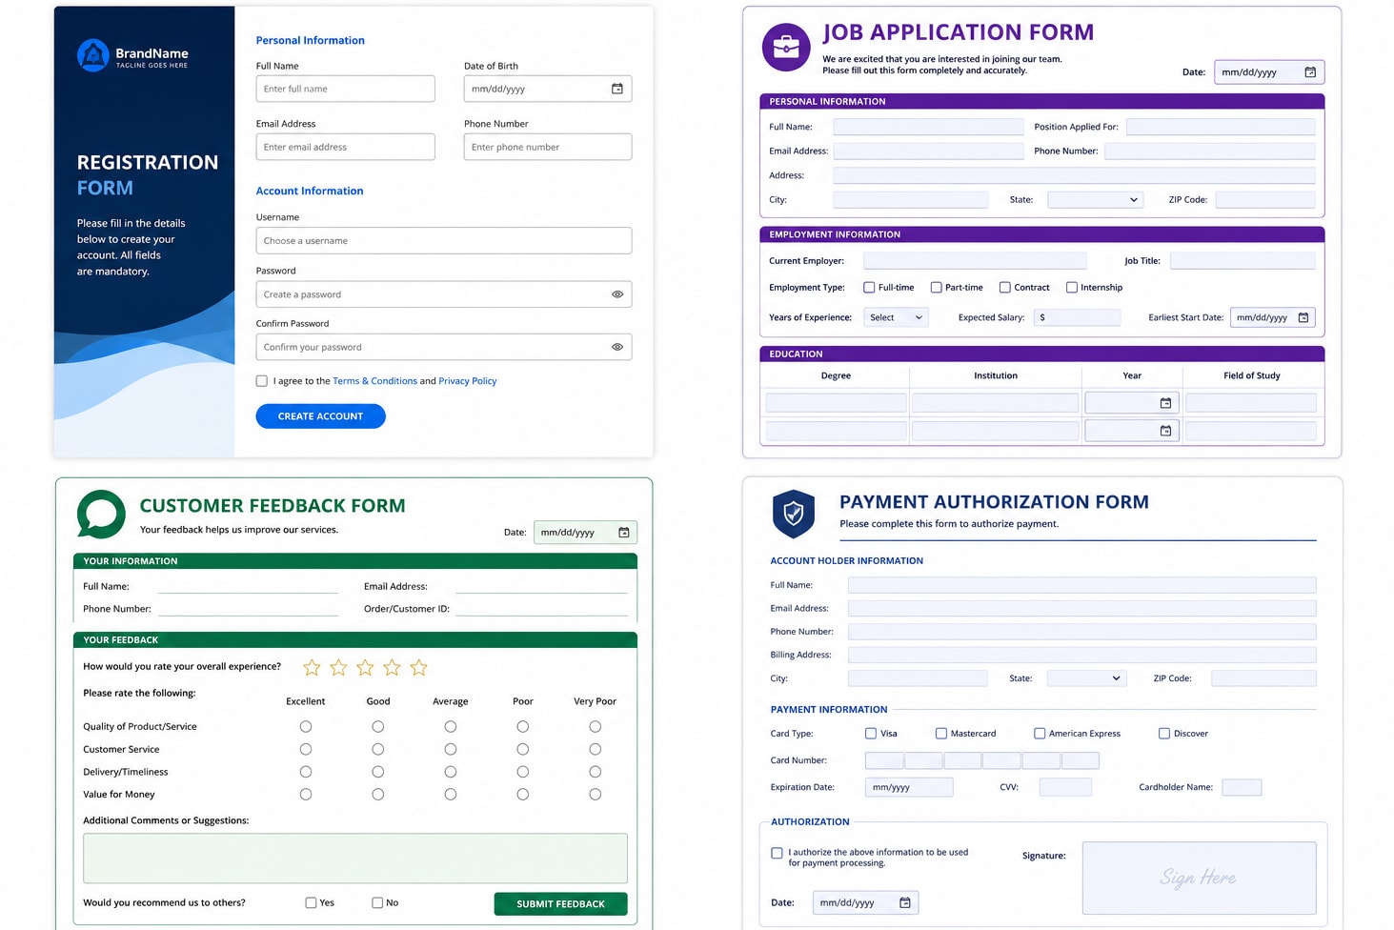Click the Customer Feedback chat bubble icon
This screenshot has height=930, width=1394.
[x=101, y=515]
